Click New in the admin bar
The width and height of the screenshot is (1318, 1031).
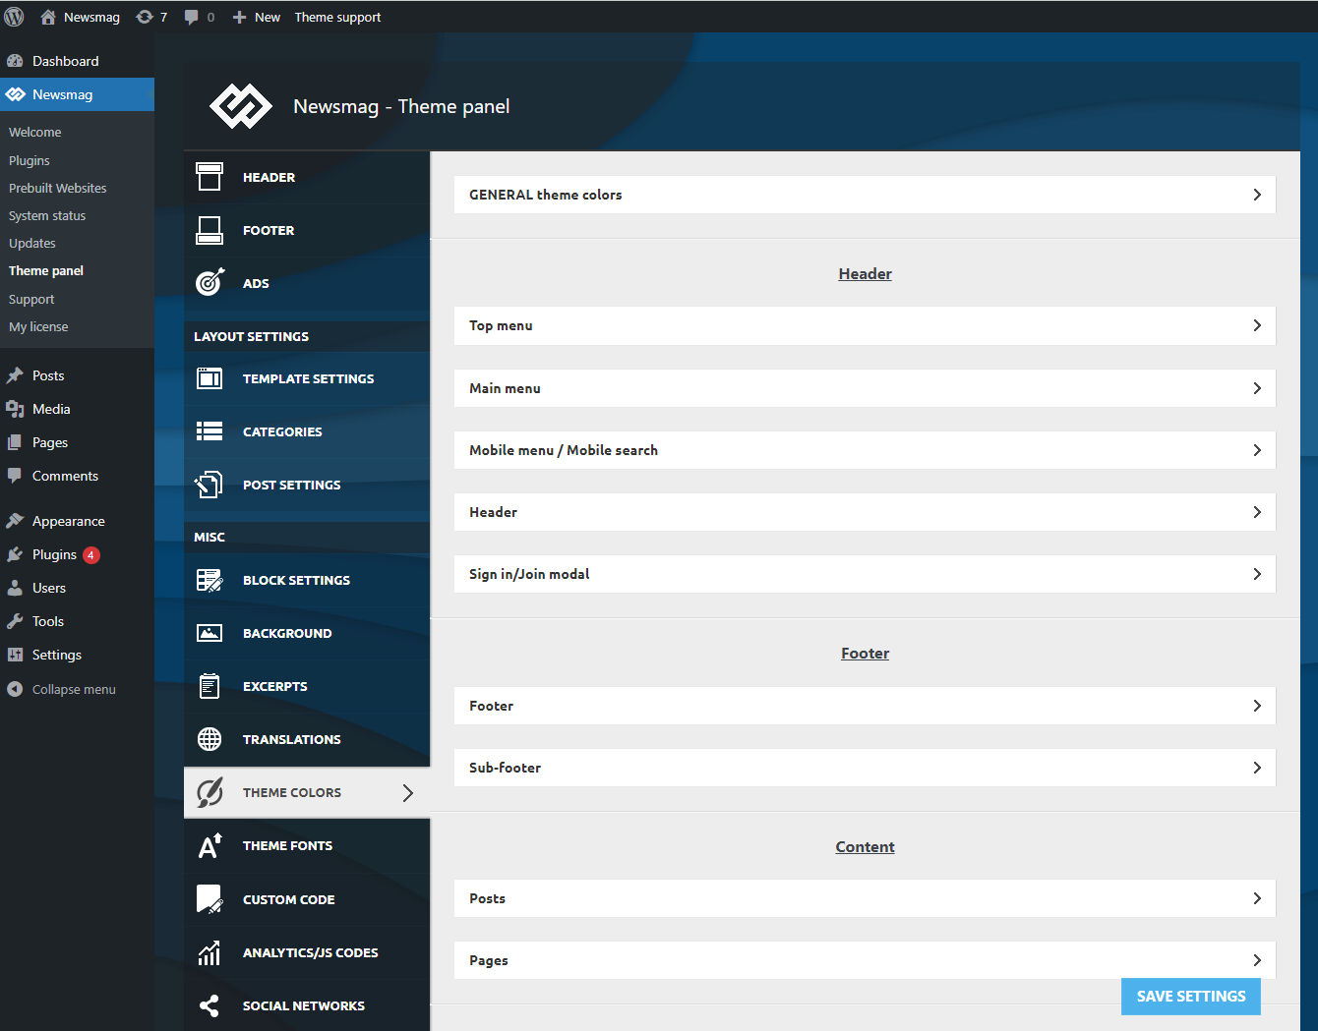[257, 17]
